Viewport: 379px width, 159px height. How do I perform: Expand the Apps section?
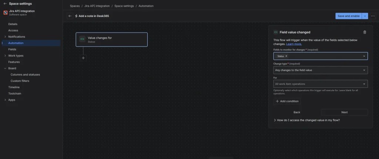[5, 100]
